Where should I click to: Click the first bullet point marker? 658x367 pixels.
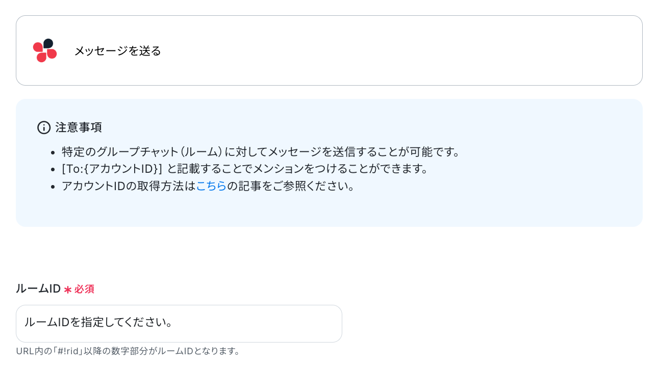coord(54,152)
